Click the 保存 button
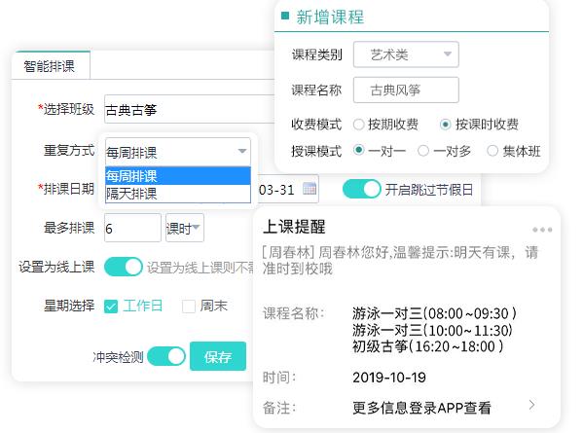583x433 pixels. (218, 356)
